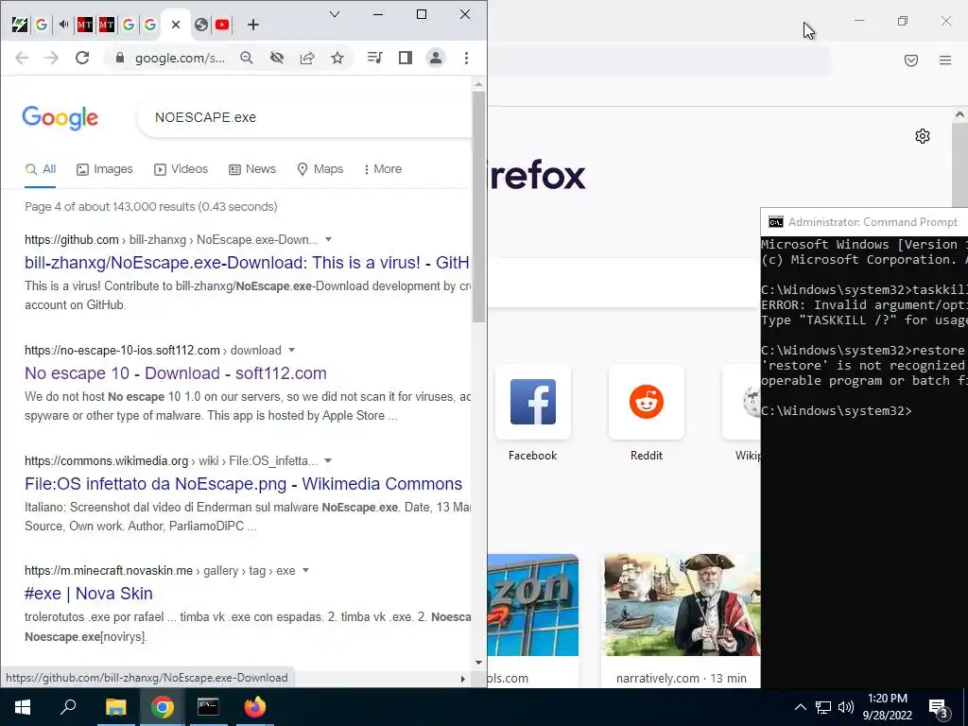Open Windows taskbar search
Image resolution: width=968 pixels, height=726 pixels.
[x=68, y=707]
